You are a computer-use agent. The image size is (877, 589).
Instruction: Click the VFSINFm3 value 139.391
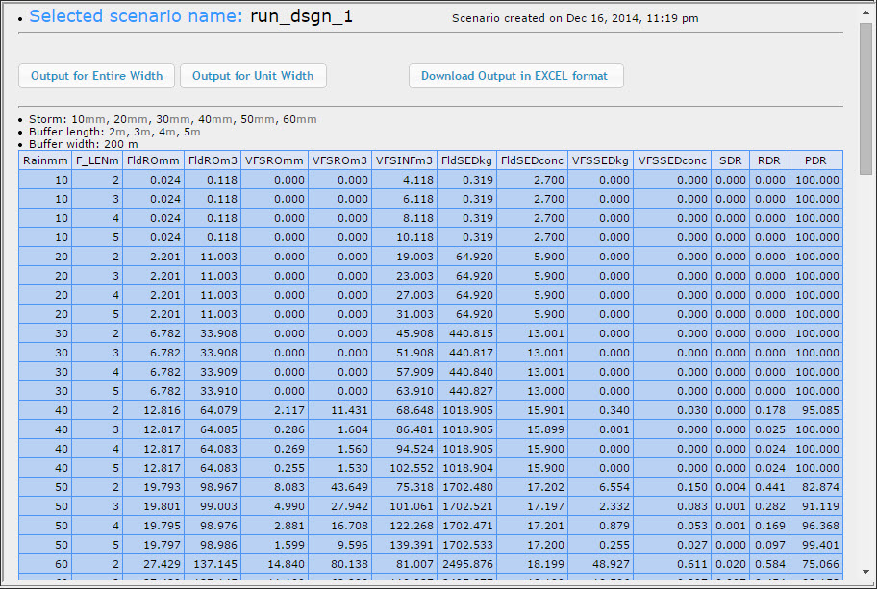pos(405,545)
